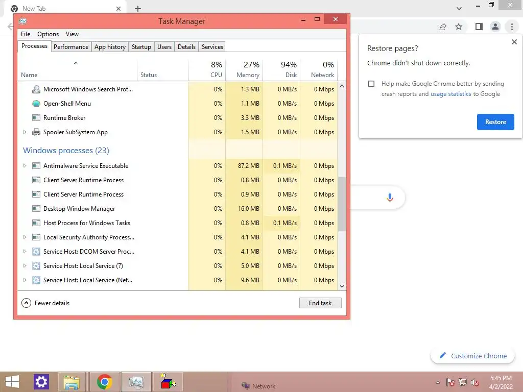The image size is (523, 392).
Task: Open the Settings gear app in the taskbar
Action: tap(41, 382)
